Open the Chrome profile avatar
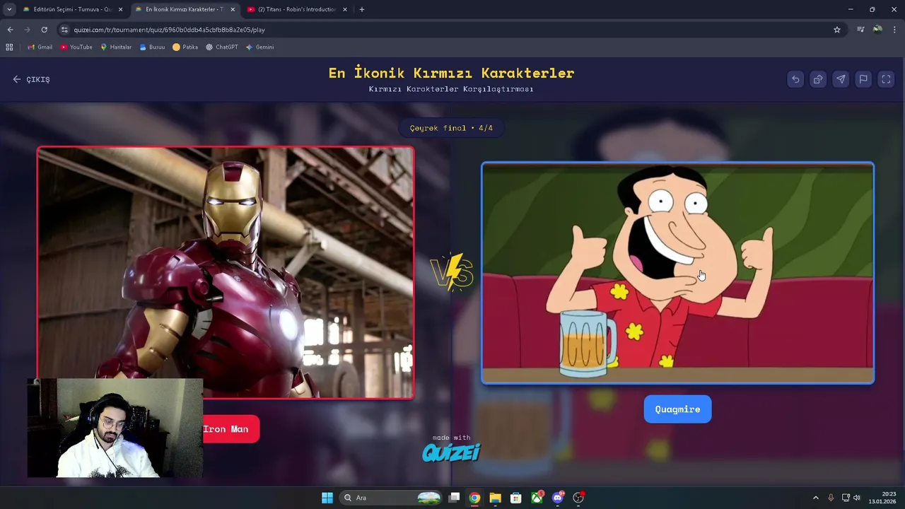Viewport: 905px width, 509px height. (x=877, y=30)
